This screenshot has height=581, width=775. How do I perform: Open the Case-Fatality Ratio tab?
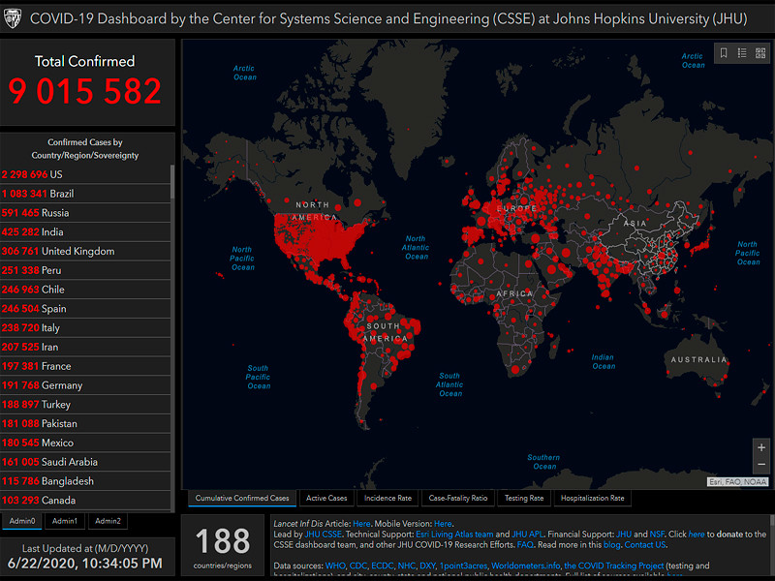click(x=458, y=499)
